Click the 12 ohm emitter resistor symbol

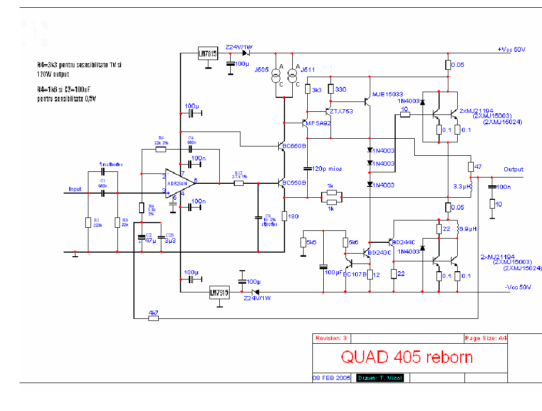tap(370, 275)
